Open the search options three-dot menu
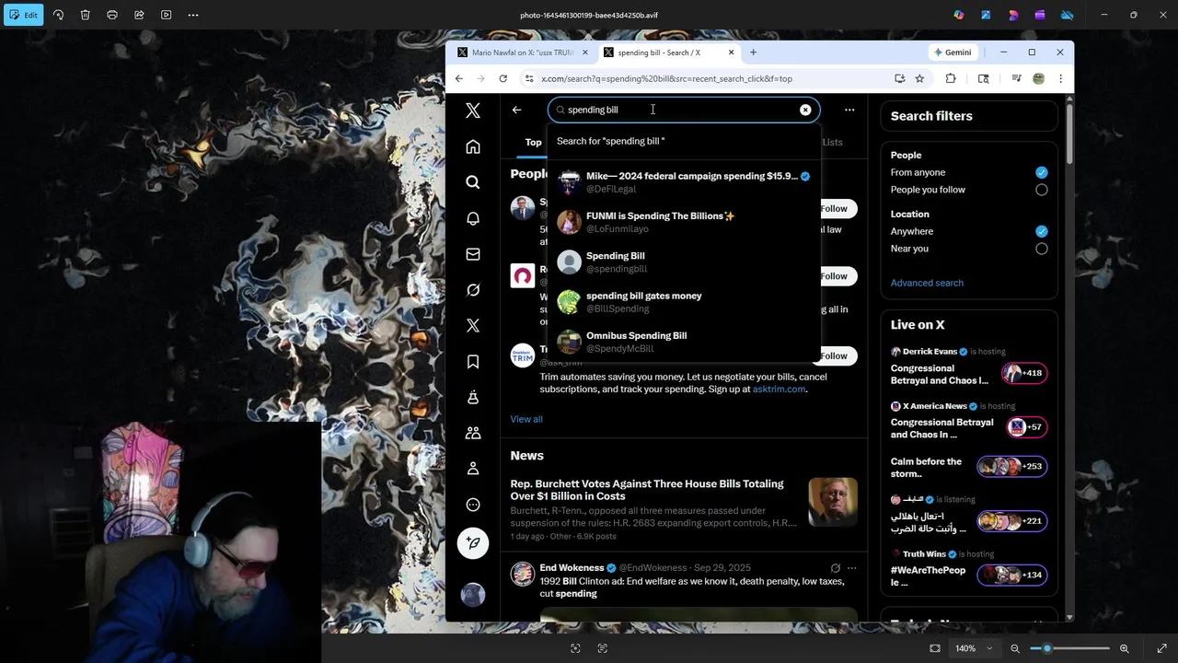 [849, 110]
